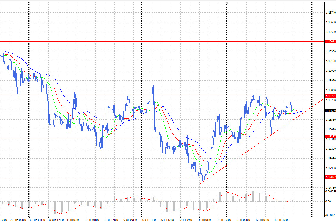Click price scale value 1.18090
The width and height of the screenshot is (336, 223).
tap(331, 159)
